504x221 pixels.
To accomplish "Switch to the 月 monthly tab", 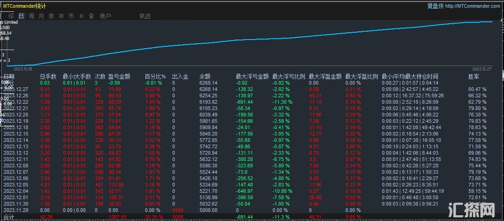I will pyautogui.click(x=41, y=16).
